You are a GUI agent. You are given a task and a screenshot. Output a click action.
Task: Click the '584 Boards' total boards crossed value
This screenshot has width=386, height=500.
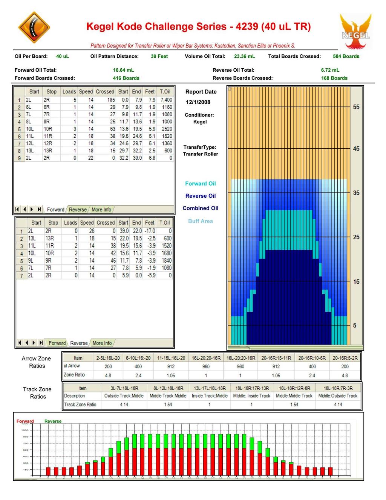point(346,56)
